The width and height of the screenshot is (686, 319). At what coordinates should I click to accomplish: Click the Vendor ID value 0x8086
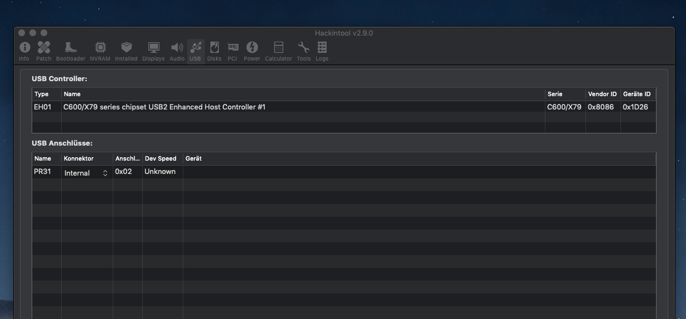[600, 107]
